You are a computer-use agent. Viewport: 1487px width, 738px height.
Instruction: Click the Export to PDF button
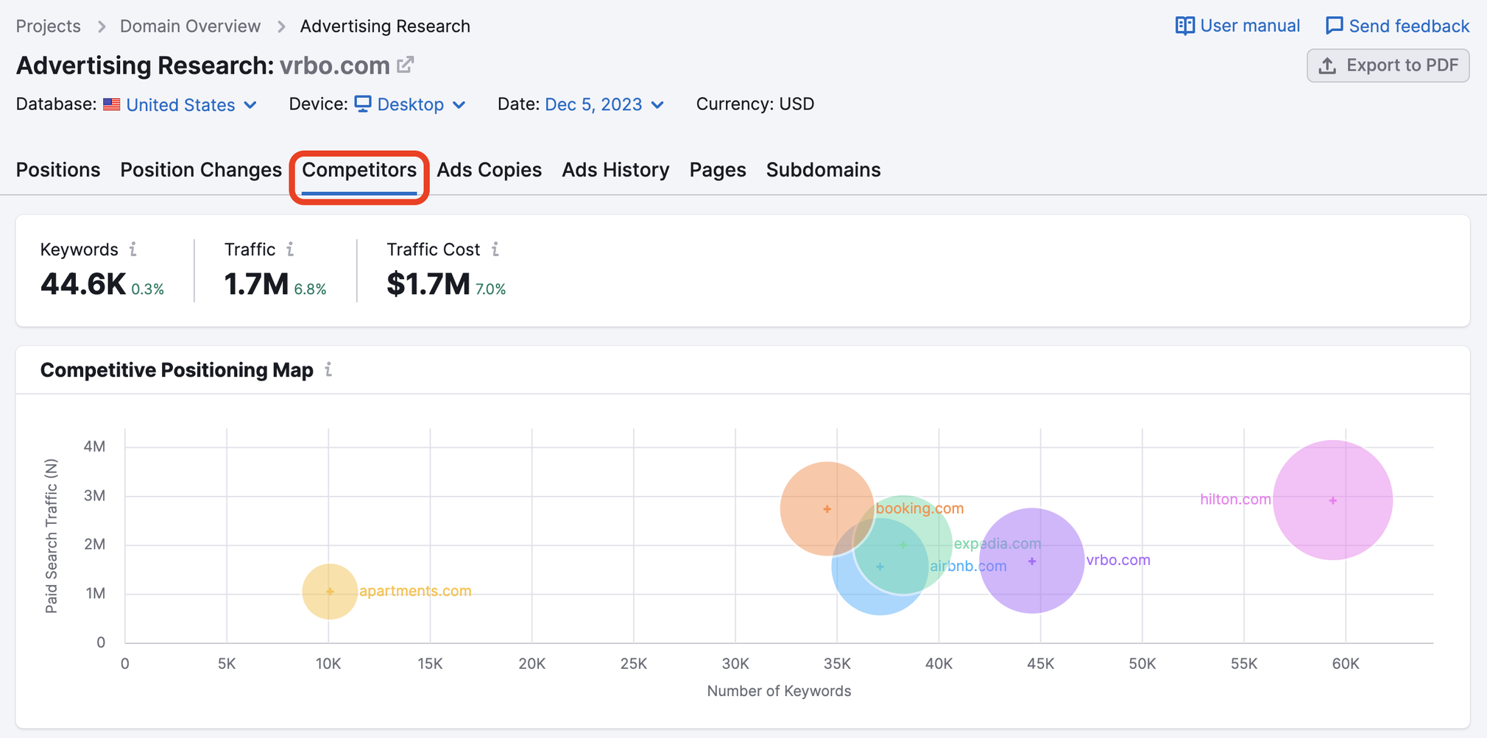coord(1388,65)
